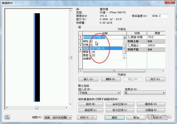Click the 厚度 column header
177x124 pixels.
pyautogui.click(x=156, y=33)
